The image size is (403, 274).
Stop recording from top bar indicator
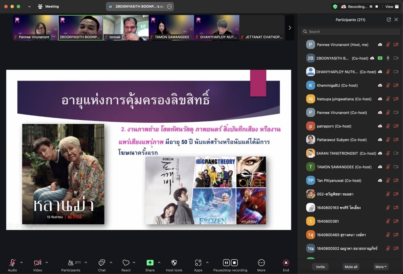point(377,6)
